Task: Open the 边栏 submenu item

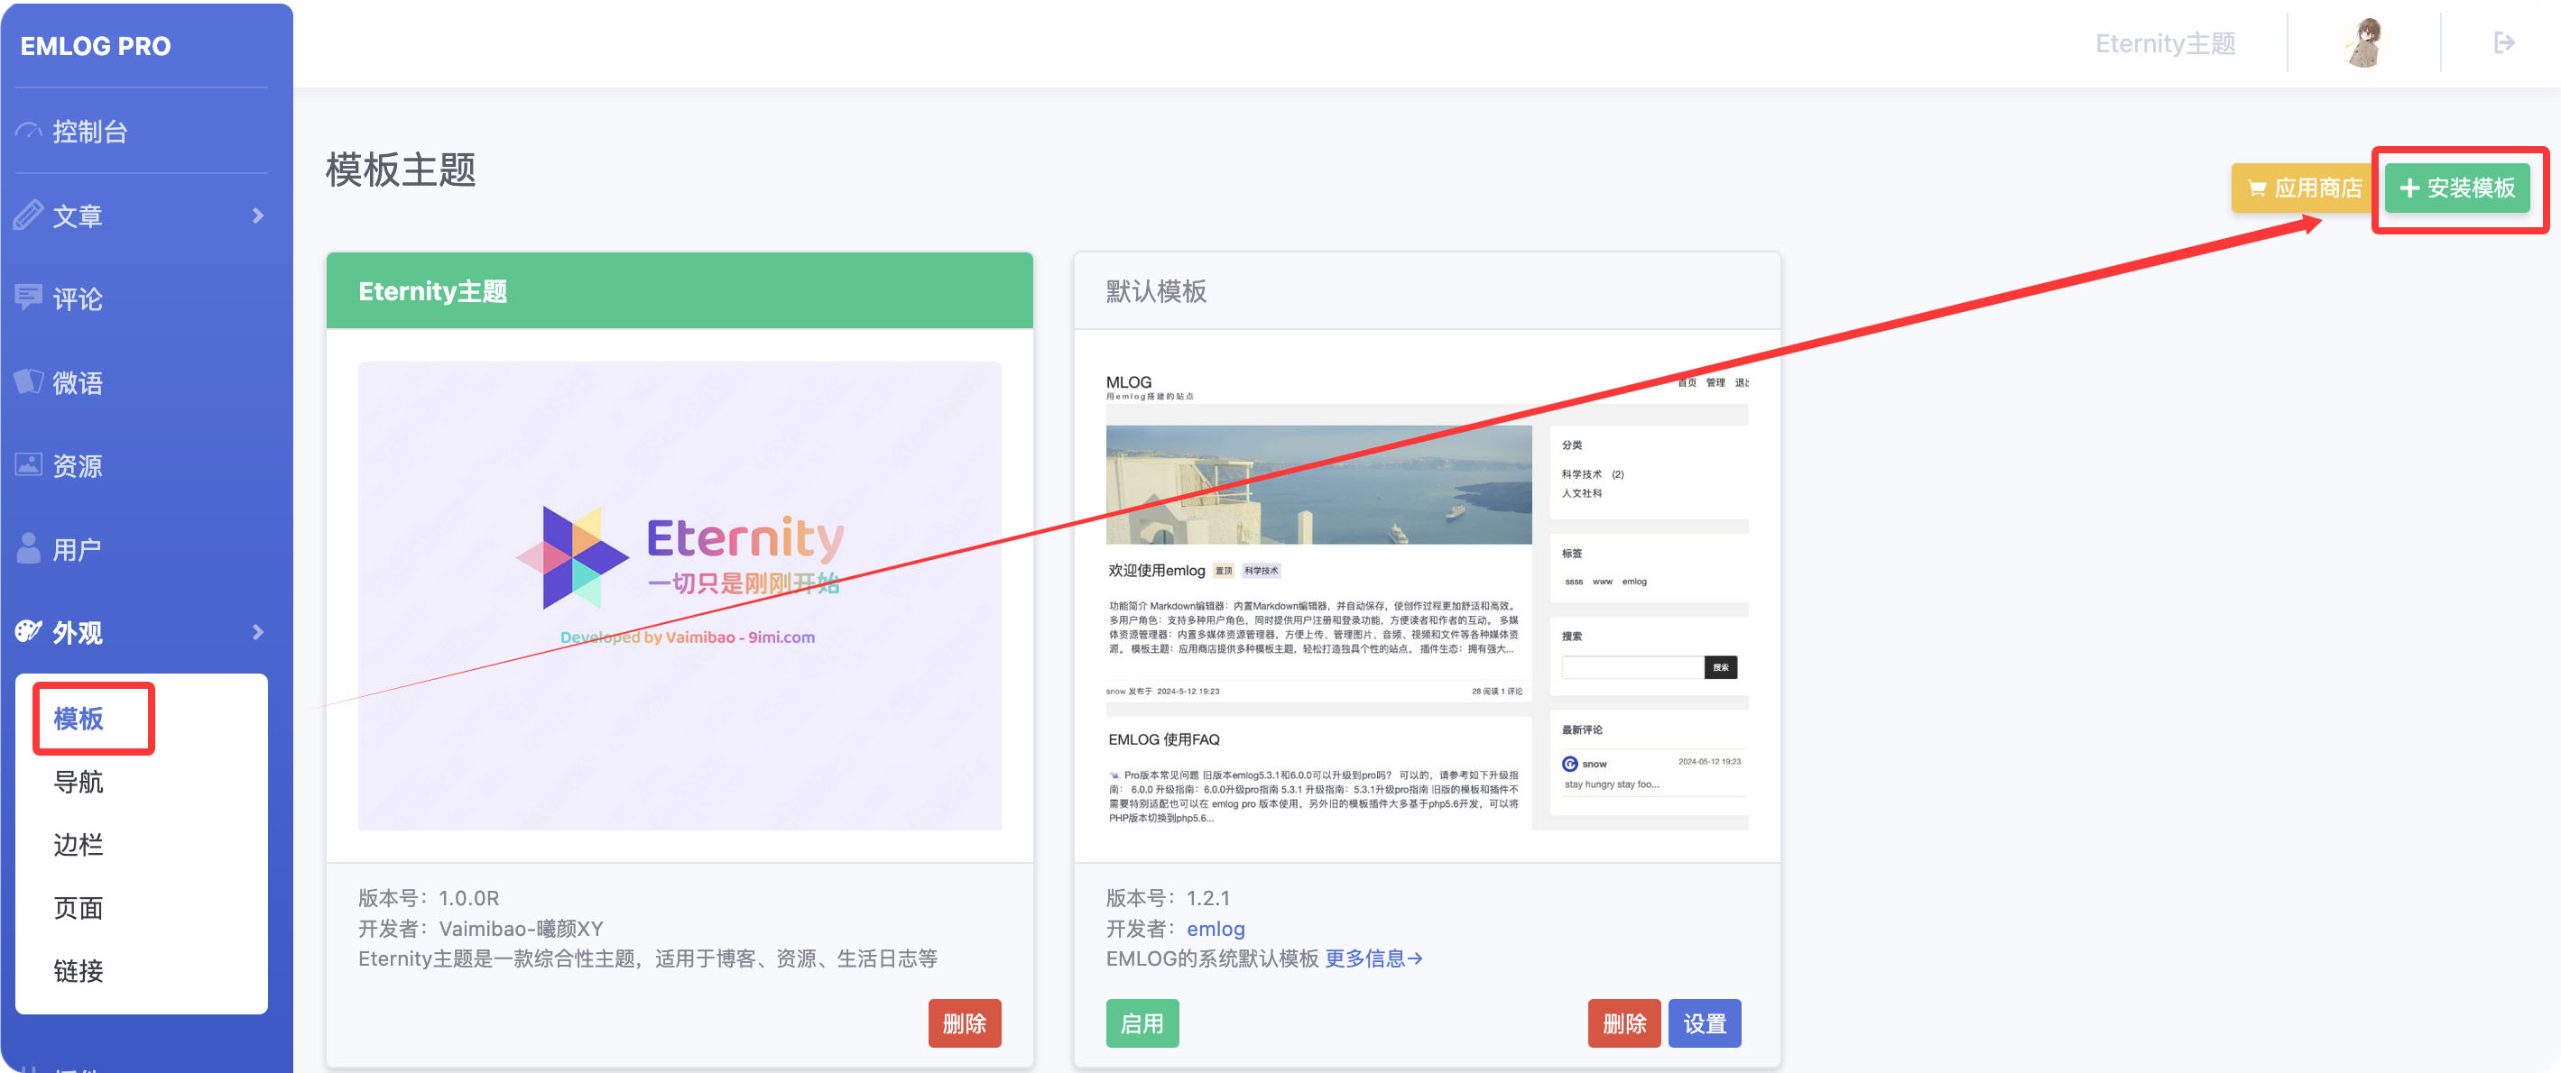Action: pyautogui.click(x=78, y=845)
